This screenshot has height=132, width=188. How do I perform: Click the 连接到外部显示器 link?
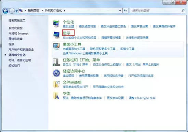click(x=137, y=38)
